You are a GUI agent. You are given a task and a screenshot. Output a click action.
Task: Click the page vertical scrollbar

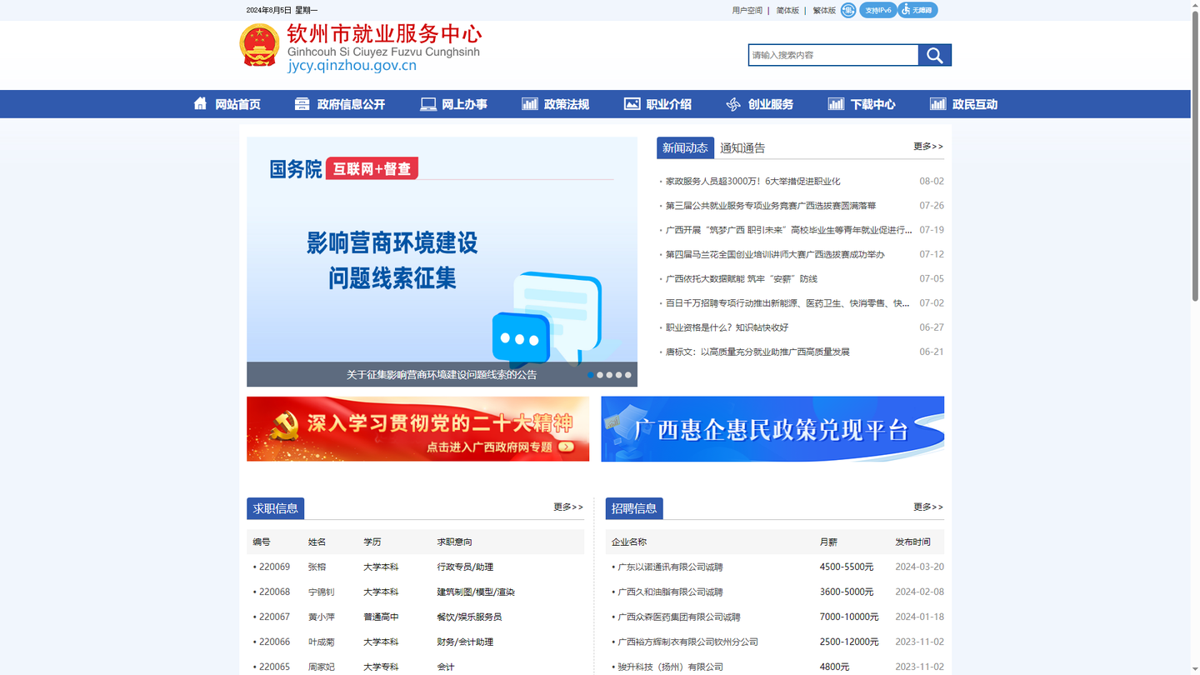[x=1195, y=154]
